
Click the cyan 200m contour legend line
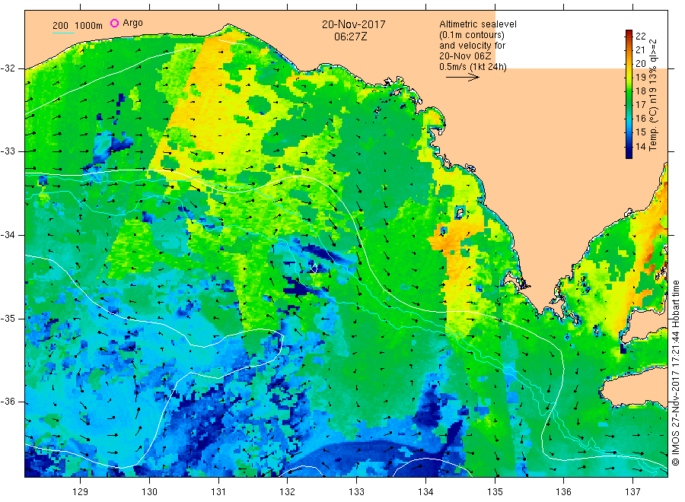(63, 32)
